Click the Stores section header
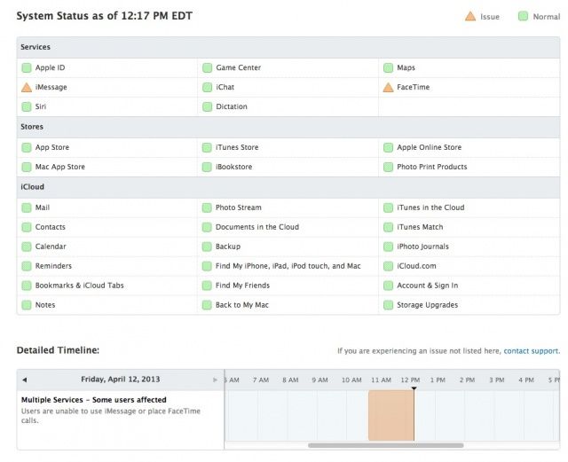The width and height of the screenshot is (568, 462). click(288, 127)
